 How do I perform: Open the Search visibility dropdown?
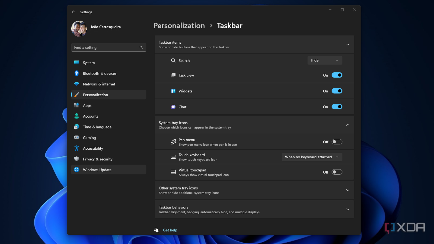[x=324, y=60]
